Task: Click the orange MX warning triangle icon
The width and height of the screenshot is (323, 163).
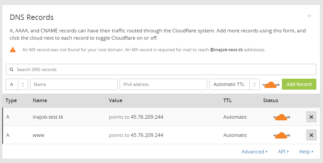Action: [13, 50]
